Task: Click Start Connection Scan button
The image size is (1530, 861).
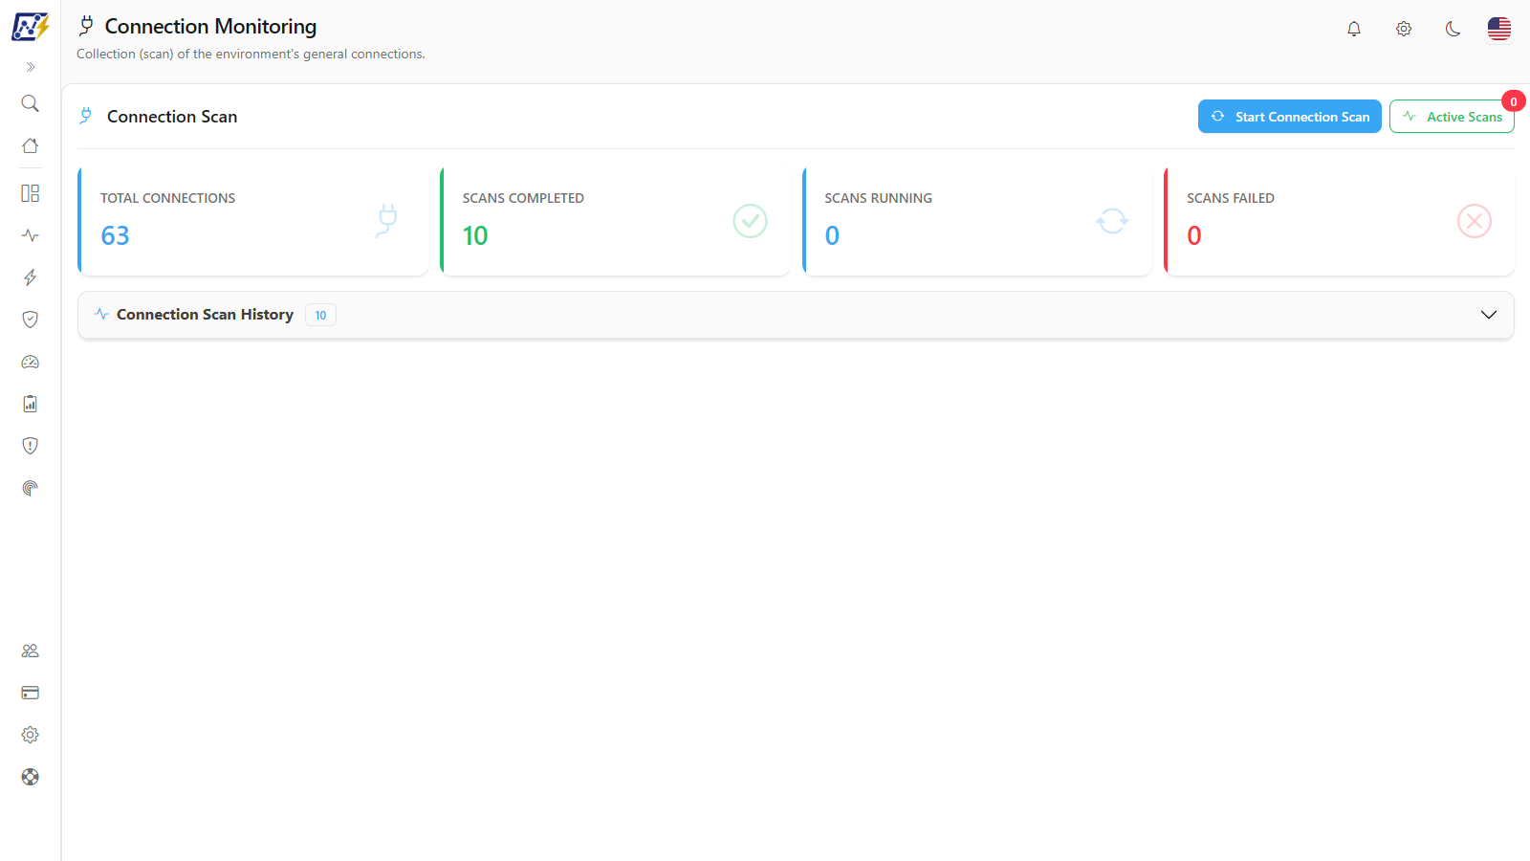Action: pos(1289,117)
